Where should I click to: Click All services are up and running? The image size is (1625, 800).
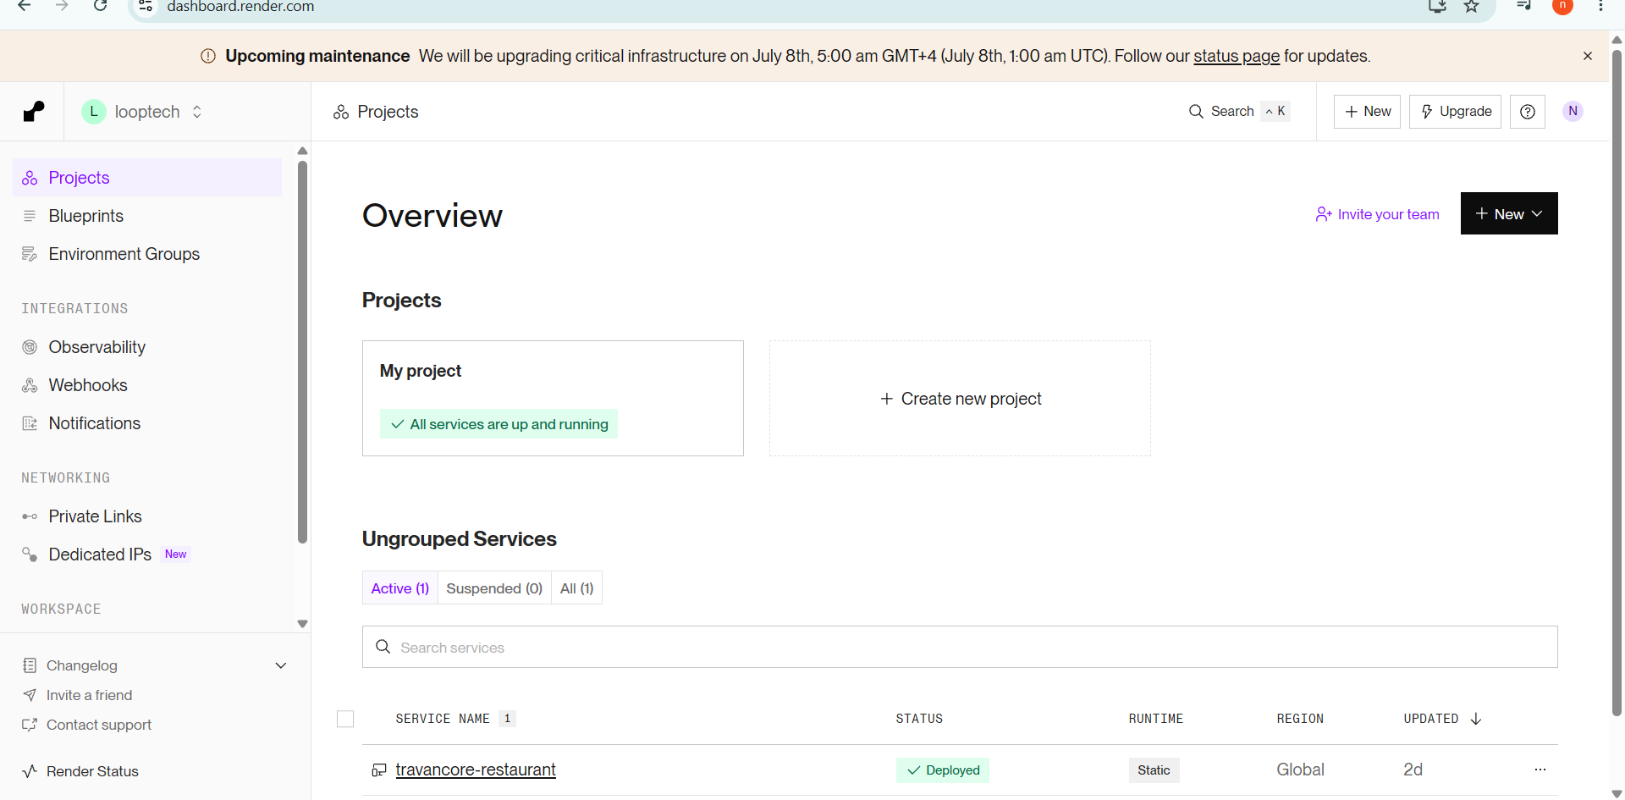[499, 424]
